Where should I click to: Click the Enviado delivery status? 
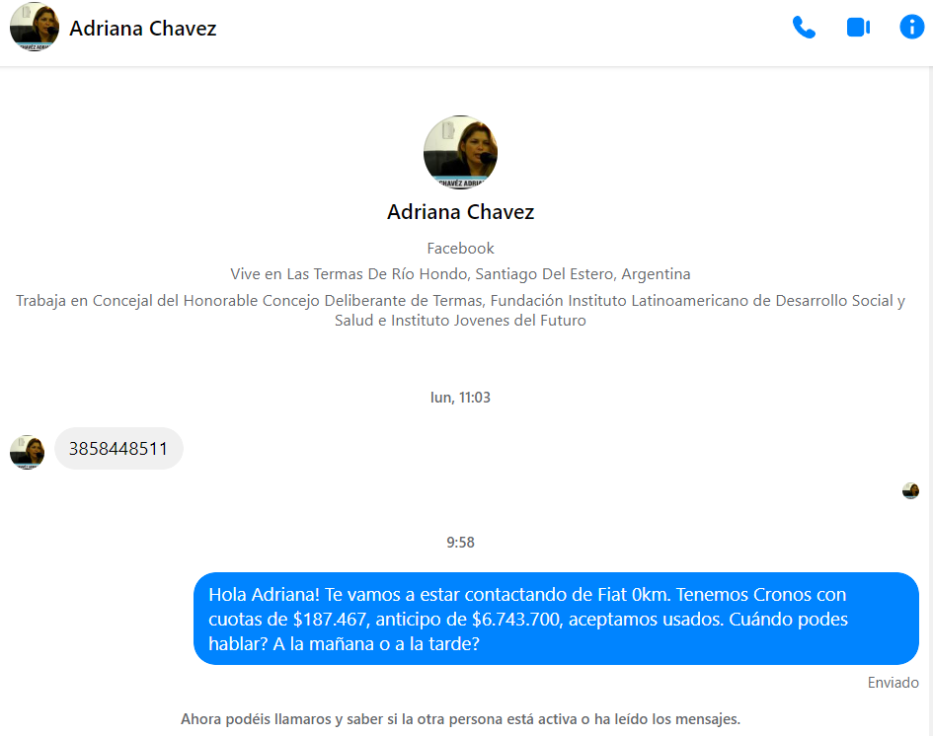click(x=893, y=683)
